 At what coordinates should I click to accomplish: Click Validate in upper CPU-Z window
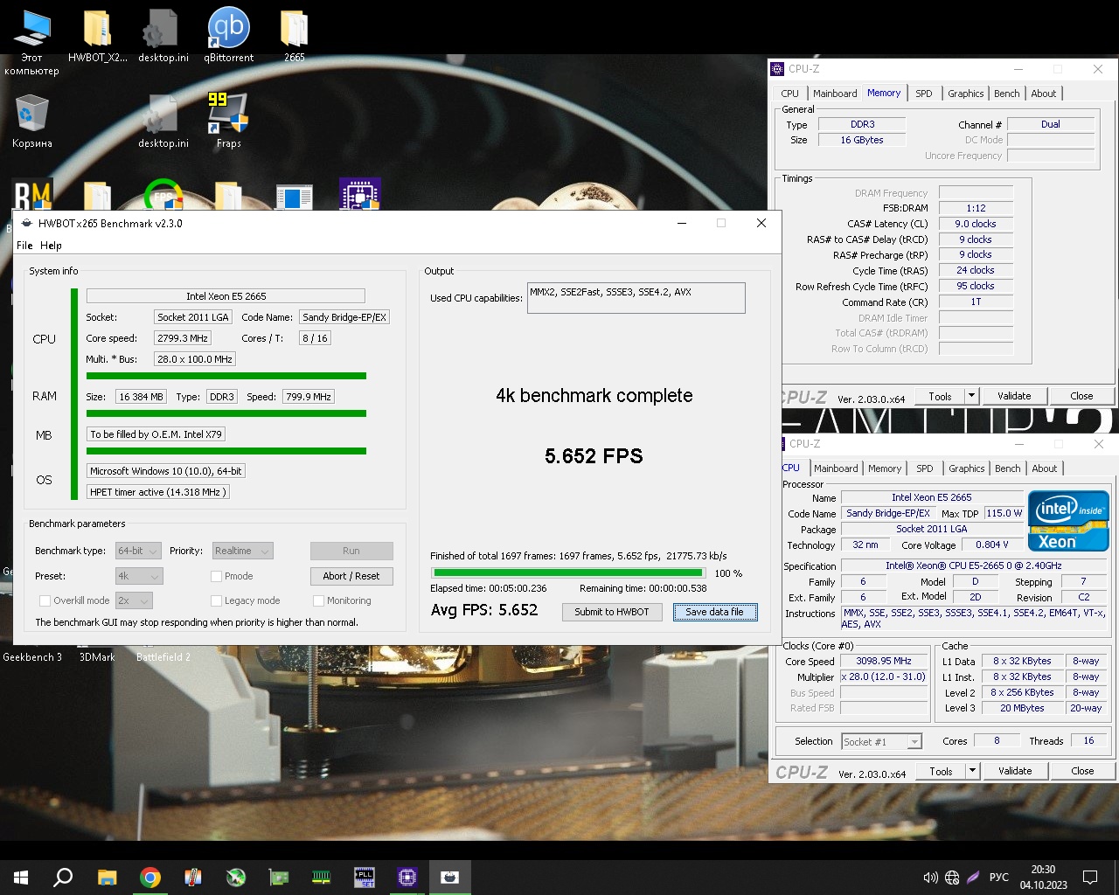coord(1014,396)
